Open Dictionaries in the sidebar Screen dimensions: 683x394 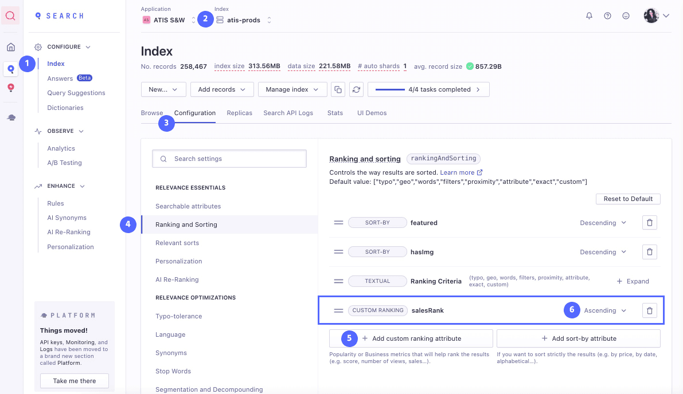[x=65, y=108]
